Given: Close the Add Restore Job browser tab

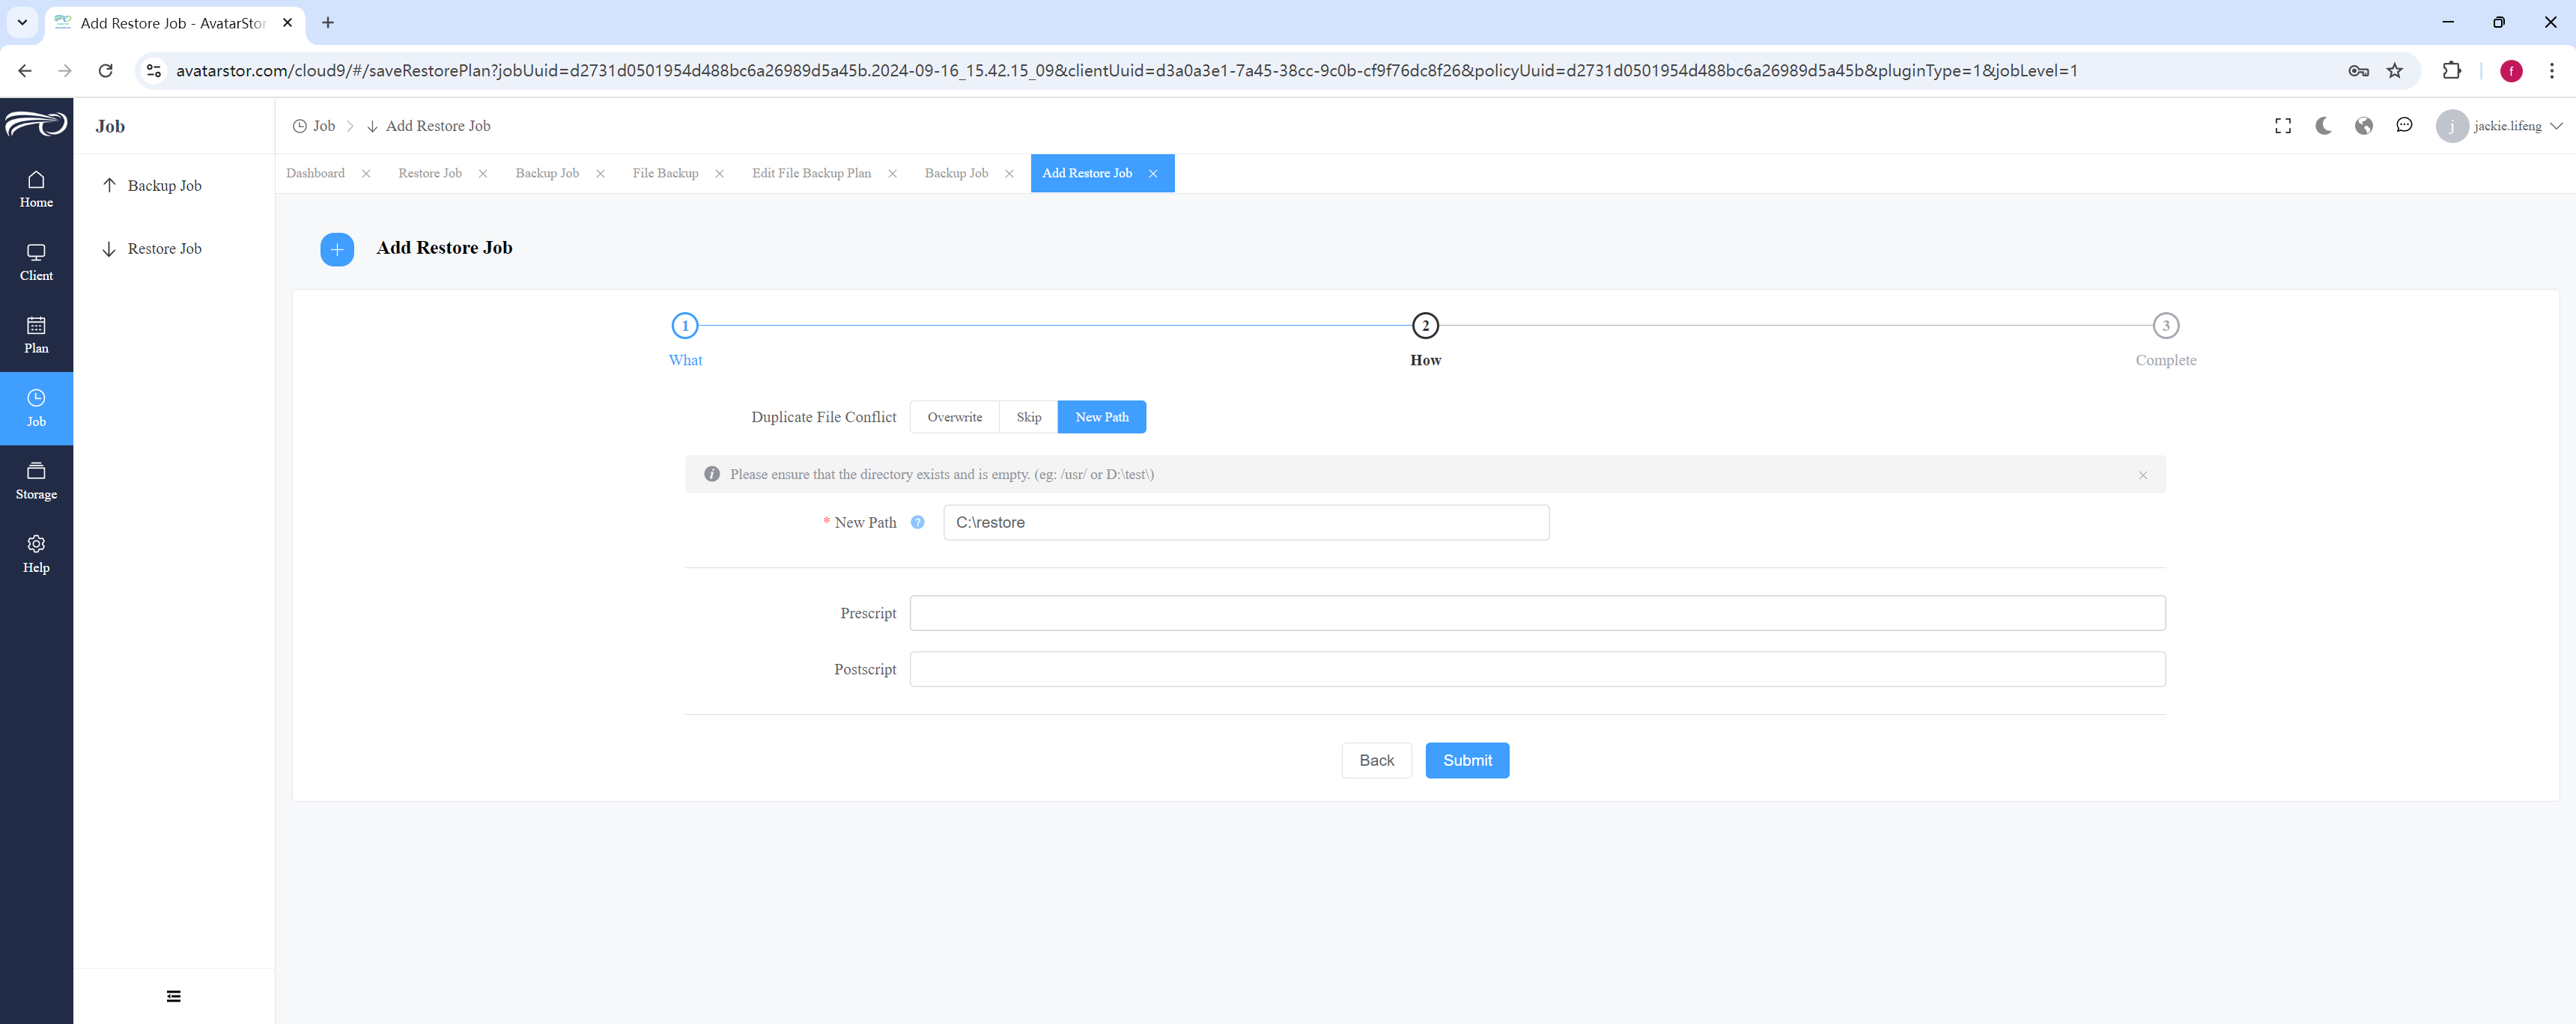Looking at the screenshot, I should tap(288, 23).
